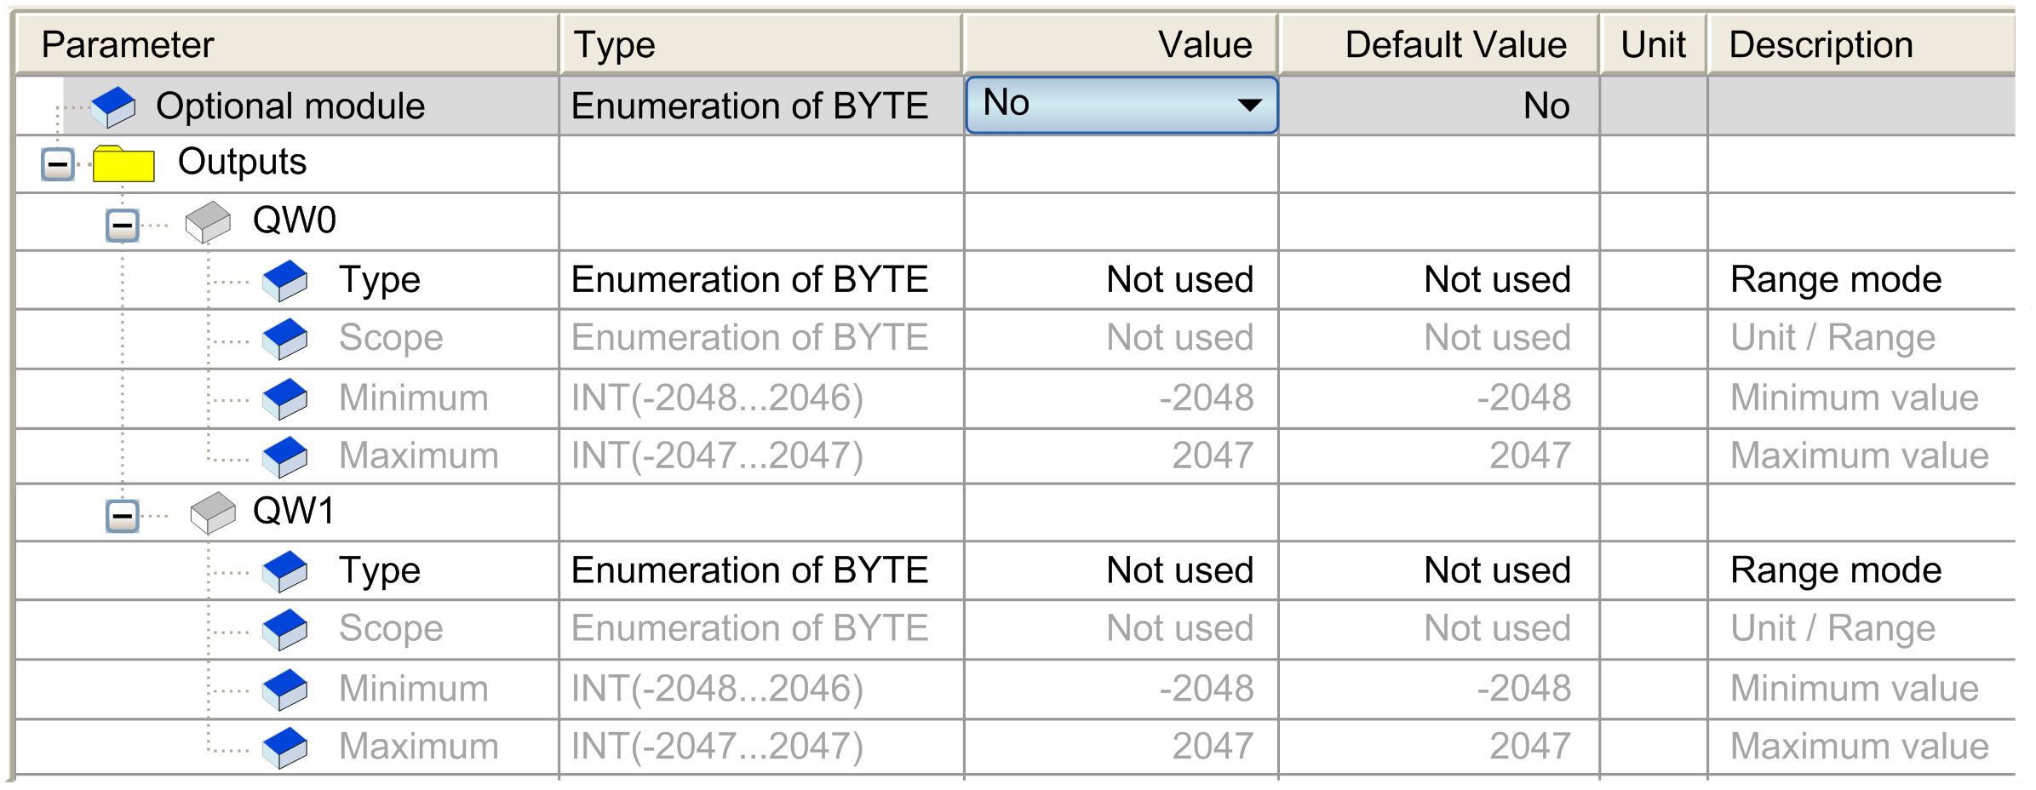Click the blue icon beside QW0 Type
The image size is (2036, 790).
(285, 281)
